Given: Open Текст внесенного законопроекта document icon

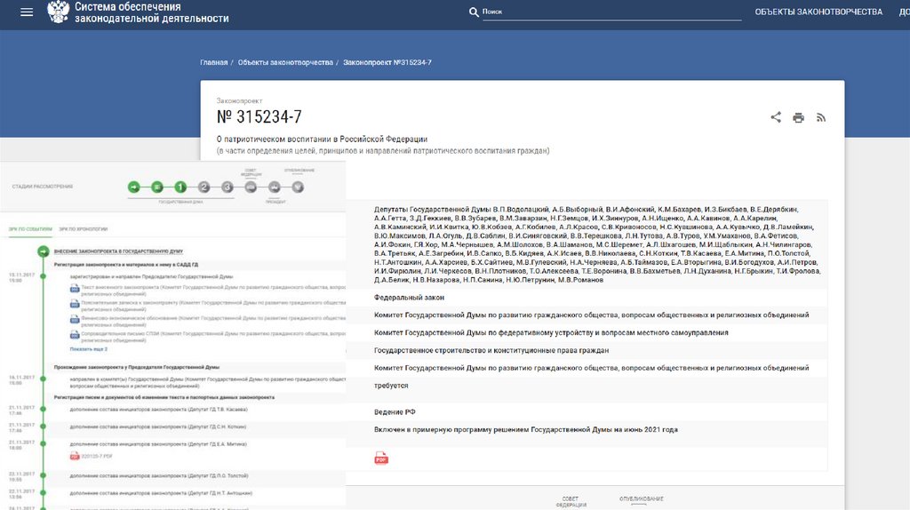Looking at the screenshot, I should point(75,289).
